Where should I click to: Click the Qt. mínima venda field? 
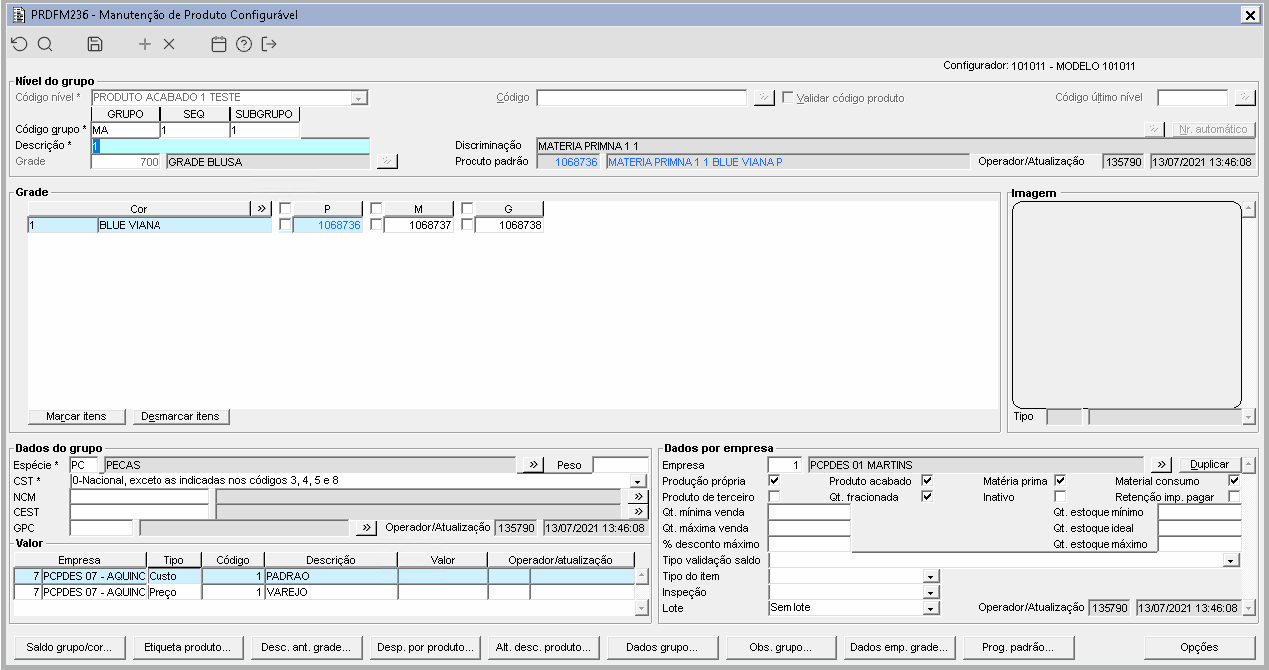tap(808, 512)
